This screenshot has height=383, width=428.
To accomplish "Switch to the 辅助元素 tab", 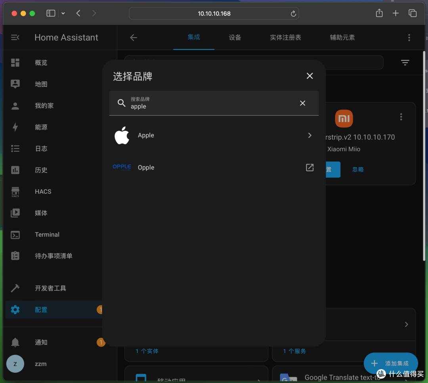I will pyautogui.click(x=342, y=38).
